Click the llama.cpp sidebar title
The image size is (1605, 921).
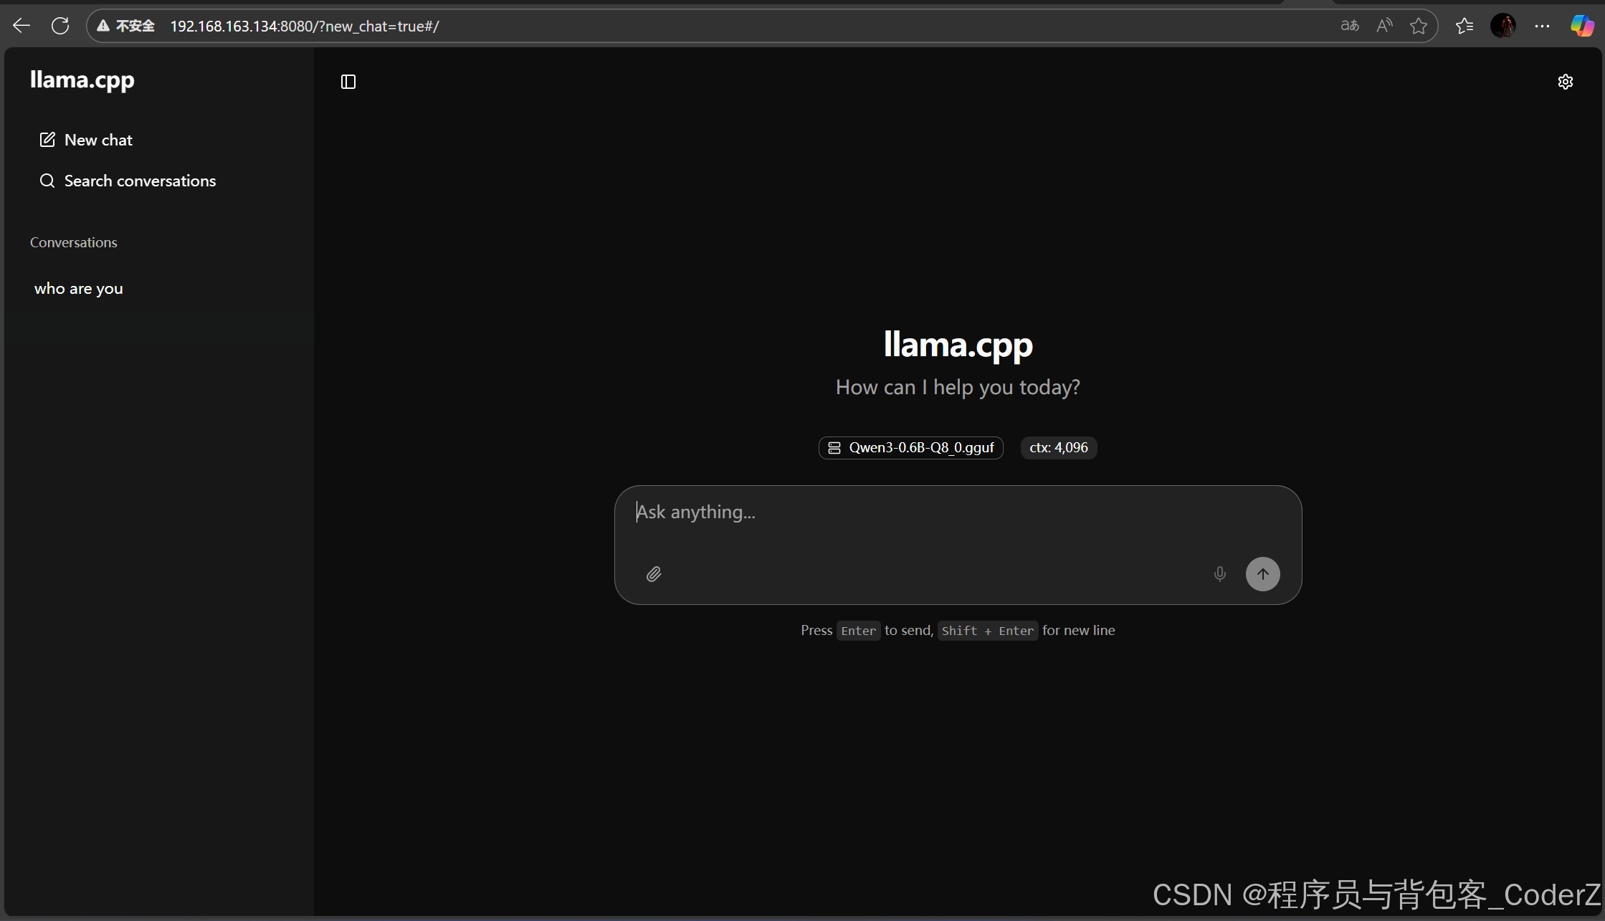82,80
